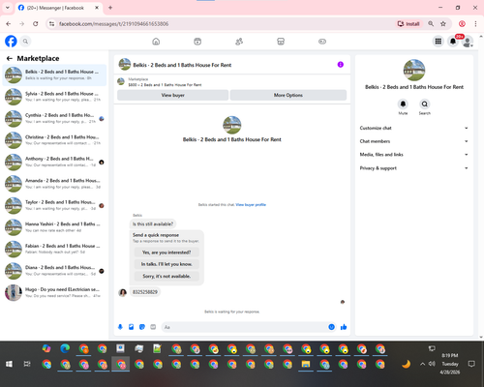
Task: Open the Facebook menu grid icon
Action: click(439, 42)
